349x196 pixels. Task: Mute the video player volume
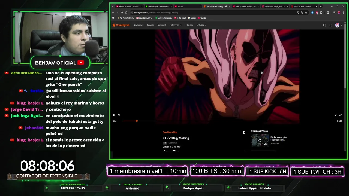pos(119,115)
